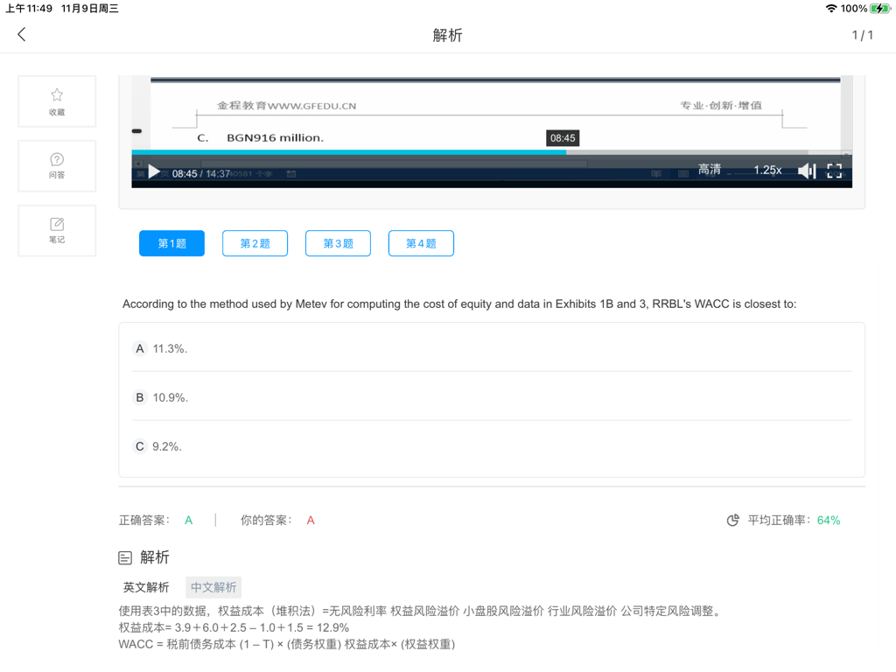Jump to question 第4题

421,243
